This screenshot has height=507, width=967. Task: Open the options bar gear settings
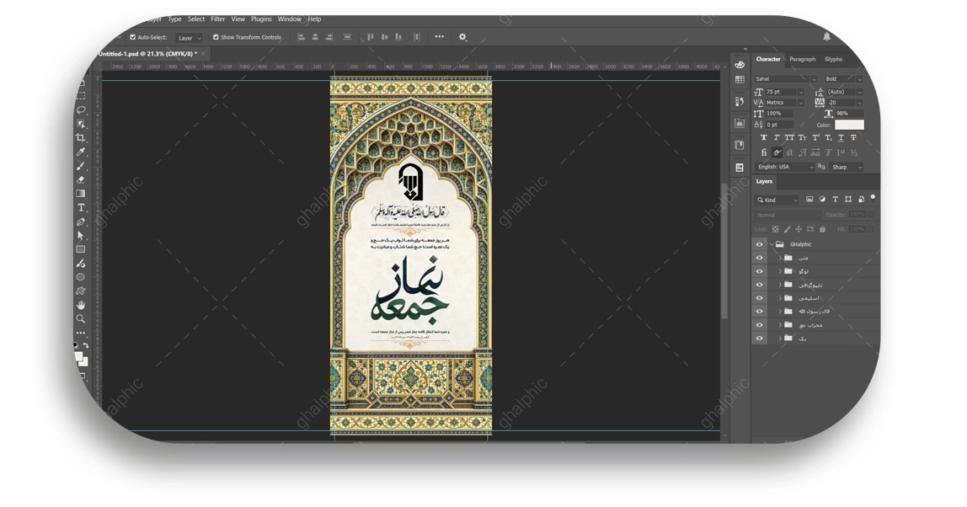[462, 37]
